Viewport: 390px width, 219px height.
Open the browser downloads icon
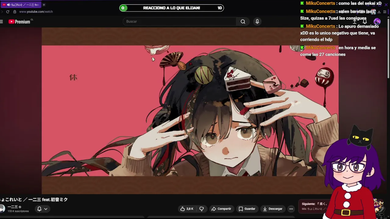pos(379,12)
